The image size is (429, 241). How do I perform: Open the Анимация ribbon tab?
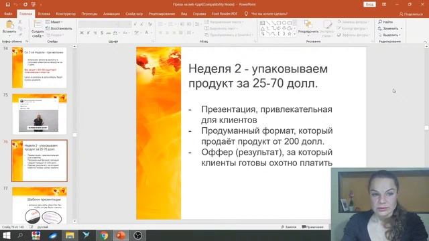click(111, 13)
